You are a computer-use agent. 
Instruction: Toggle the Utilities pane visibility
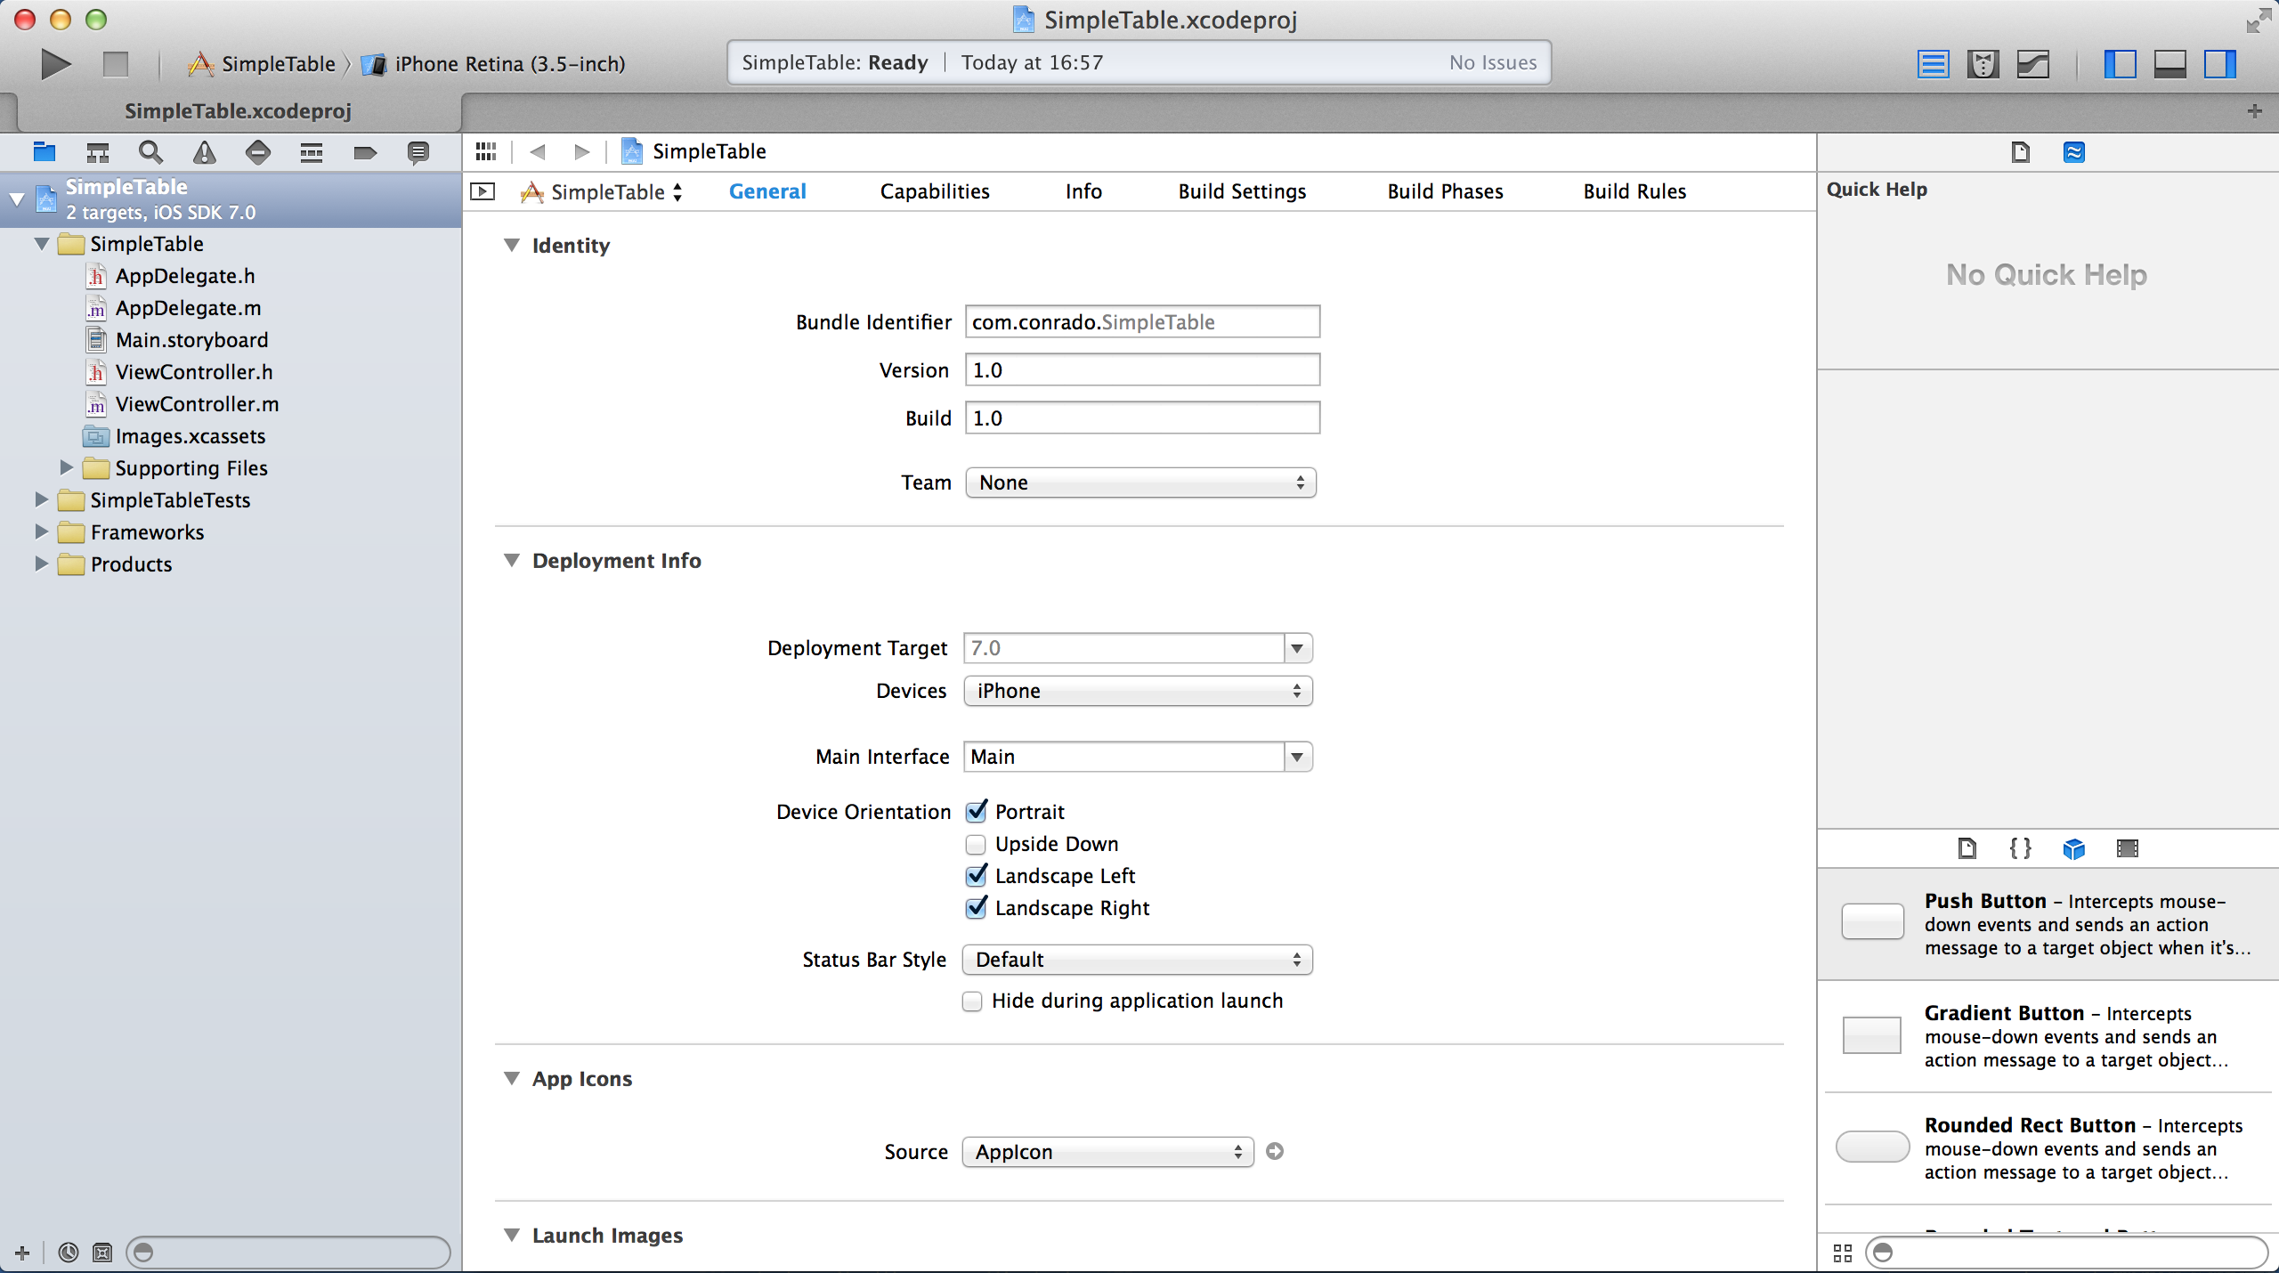[x=2220, y=64]
